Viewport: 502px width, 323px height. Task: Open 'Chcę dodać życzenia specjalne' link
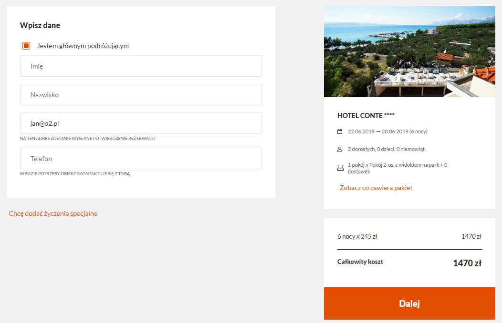[x=53, y=213]
